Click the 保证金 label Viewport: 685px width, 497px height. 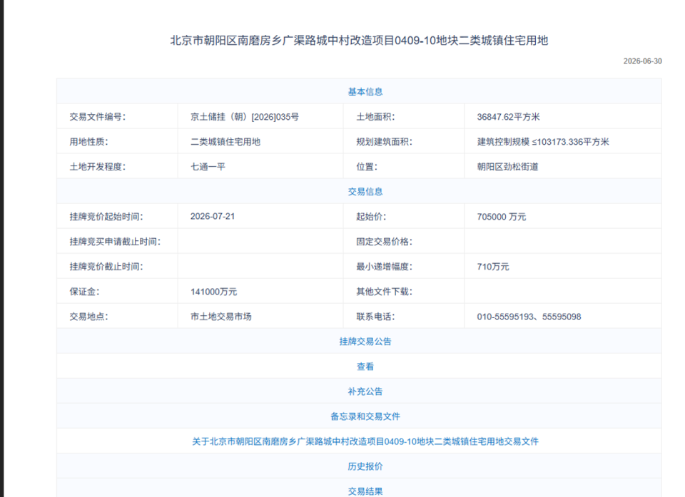(x=84, y=292)
